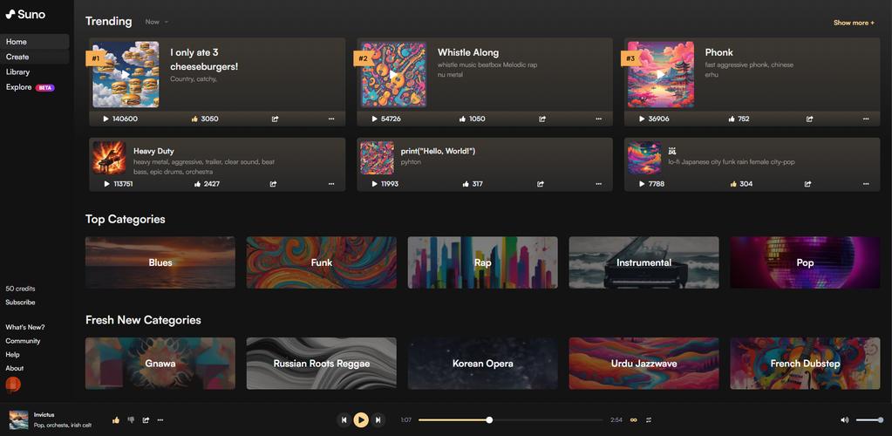Image resolution: width=892 pixels, height=436 pixels.
Task: Open more options for the cheeseburgers song
Action: pos(331,119)
